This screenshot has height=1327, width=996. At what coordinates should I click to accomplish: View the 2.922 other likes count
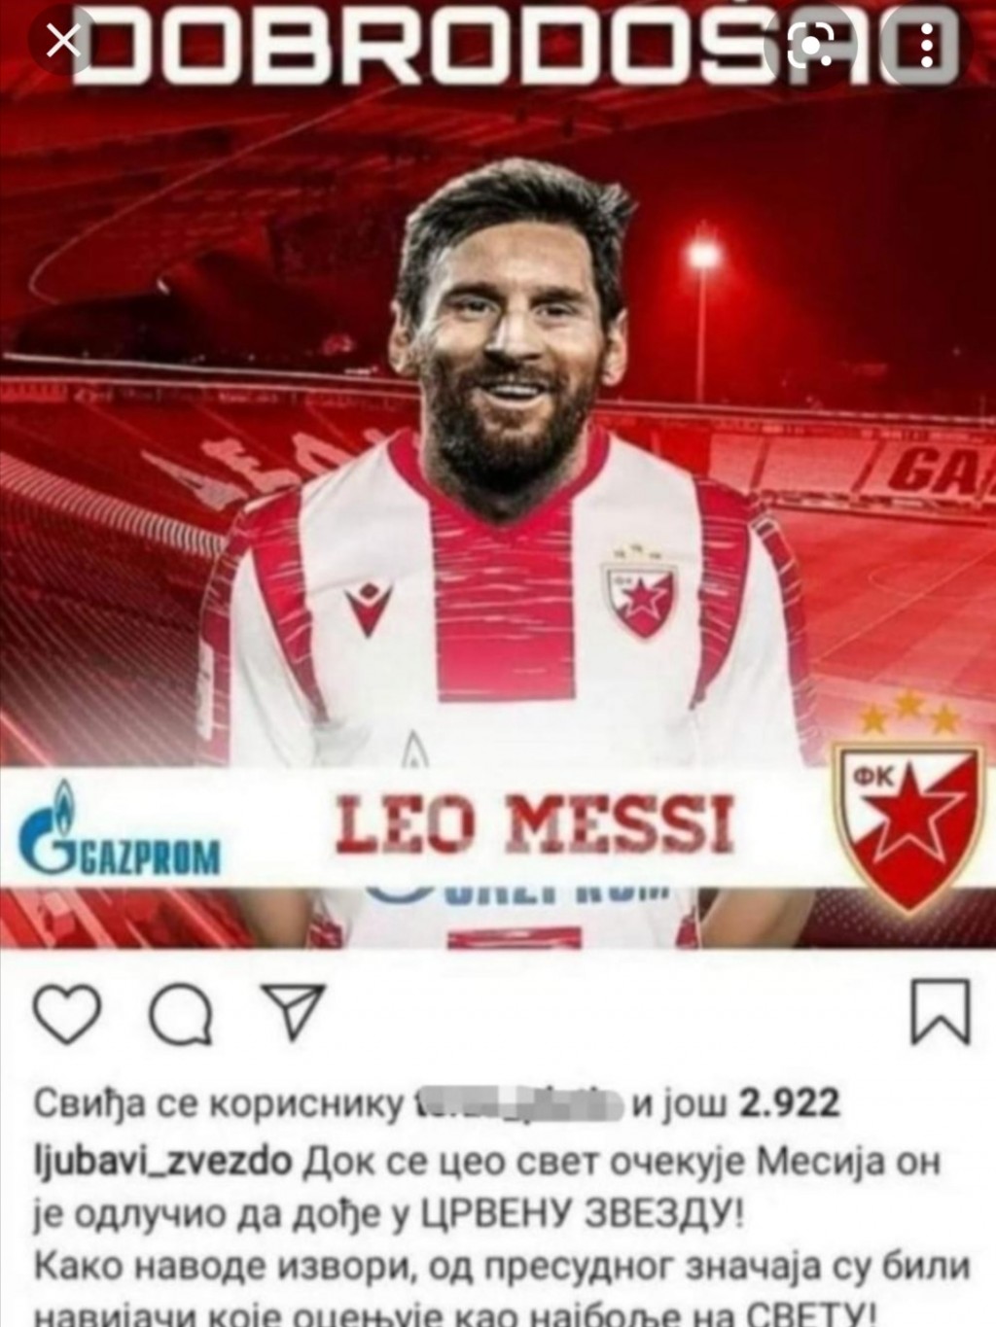(x=791, y=1104)
